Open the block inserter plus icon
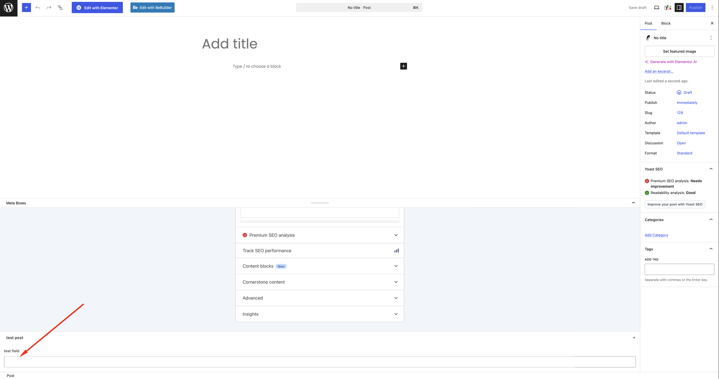Image resolution: width=719 pixels, height=379 pixels. click(x=26, y=8)
